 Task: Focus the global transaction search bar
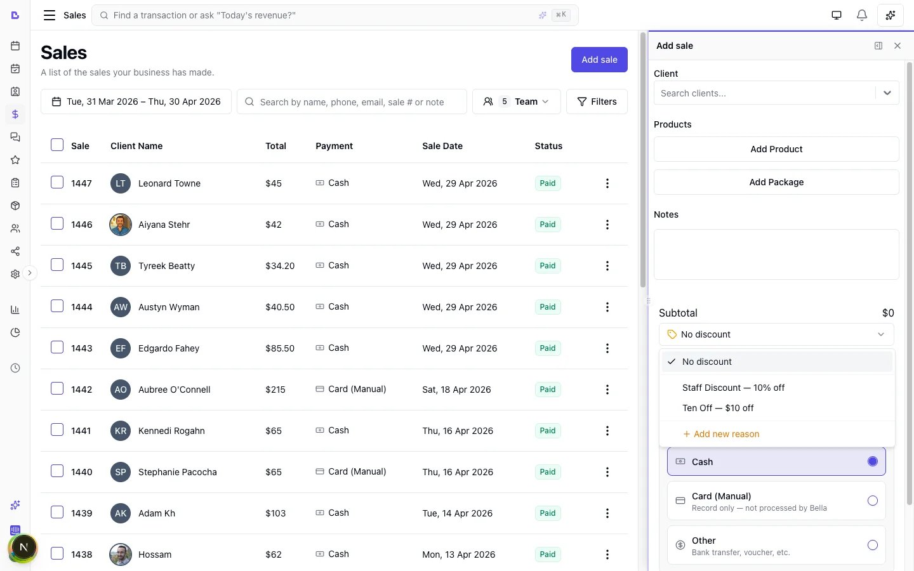[x=335, y=15]
